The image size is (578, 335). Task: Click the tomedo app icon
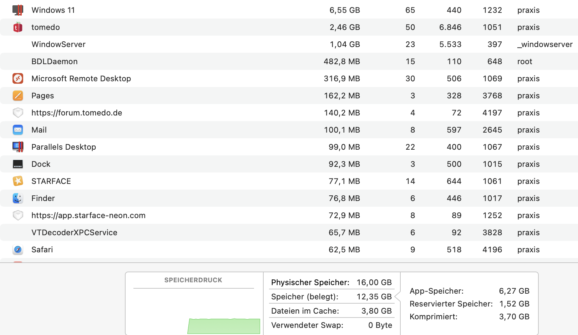click(x=18, y=27)
